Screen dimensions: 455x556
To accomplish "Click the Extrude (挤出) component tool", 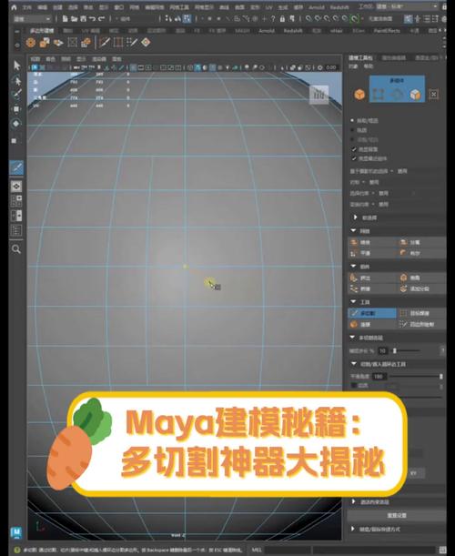I will pos(371,278).
